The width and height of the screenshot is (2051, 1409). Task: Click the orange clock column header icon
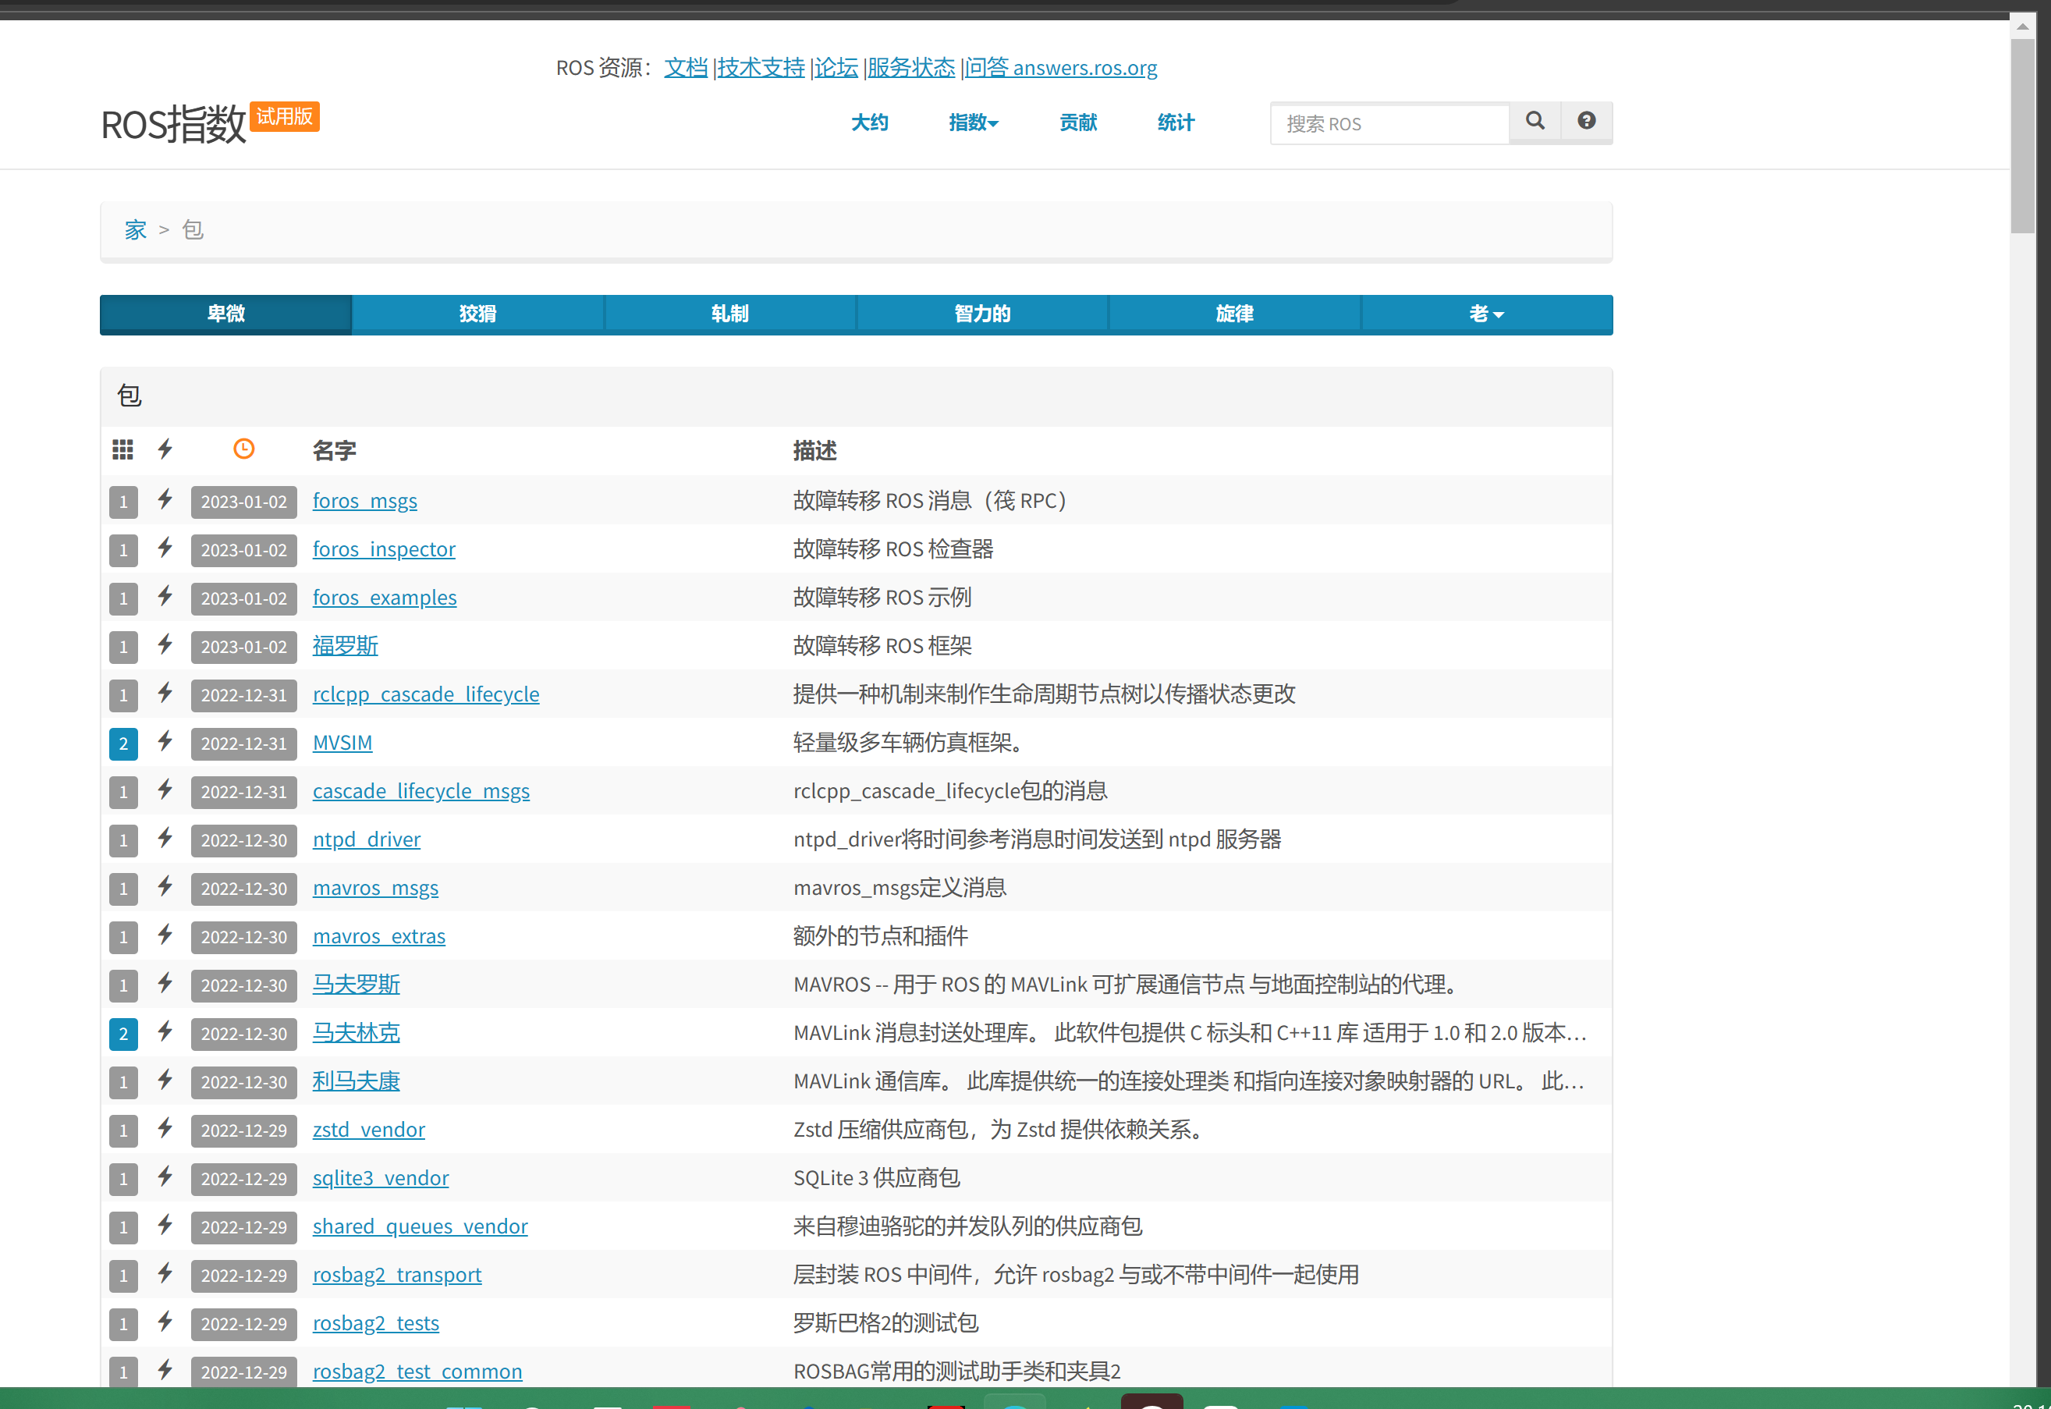point(243,449)
